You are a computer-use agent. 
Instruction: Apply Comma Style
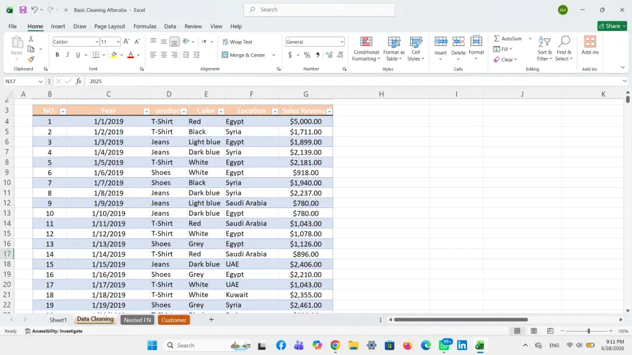(318, 55)
